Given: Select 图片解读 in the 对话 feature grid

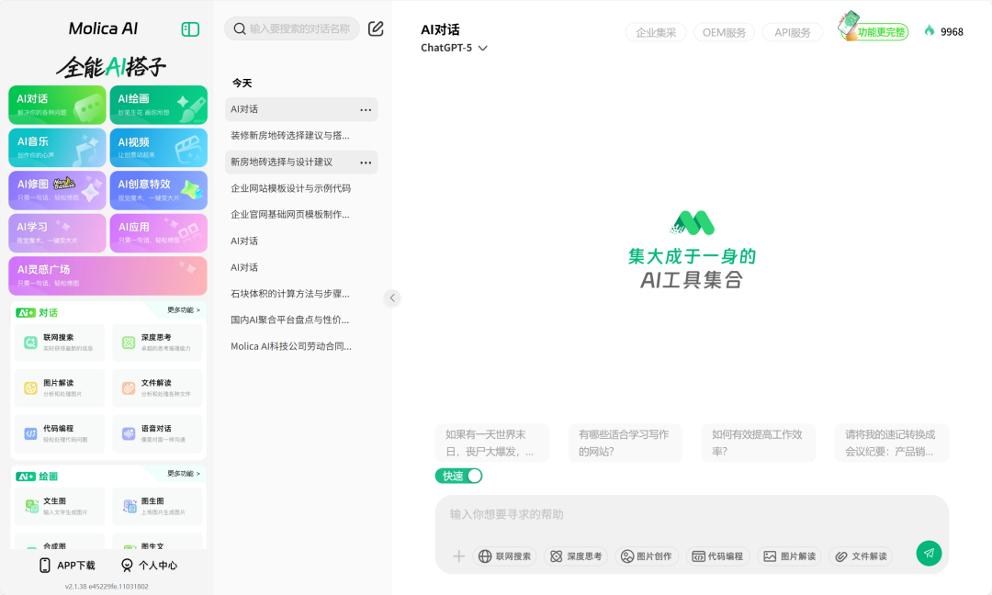Looking at the screenshot, I should 60,387.
